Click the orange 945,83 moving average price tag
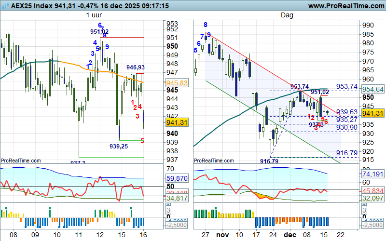Screen dimensions: 386x241 pyautogui.click(x=177, y=83)
